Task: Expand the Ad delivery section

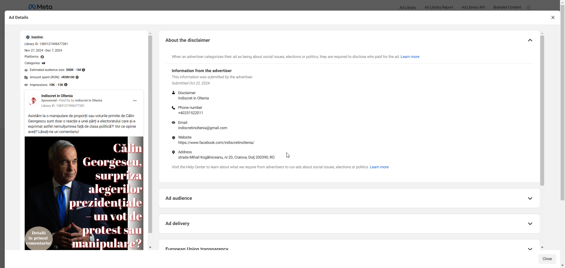Action: click(x=530, y=224)
